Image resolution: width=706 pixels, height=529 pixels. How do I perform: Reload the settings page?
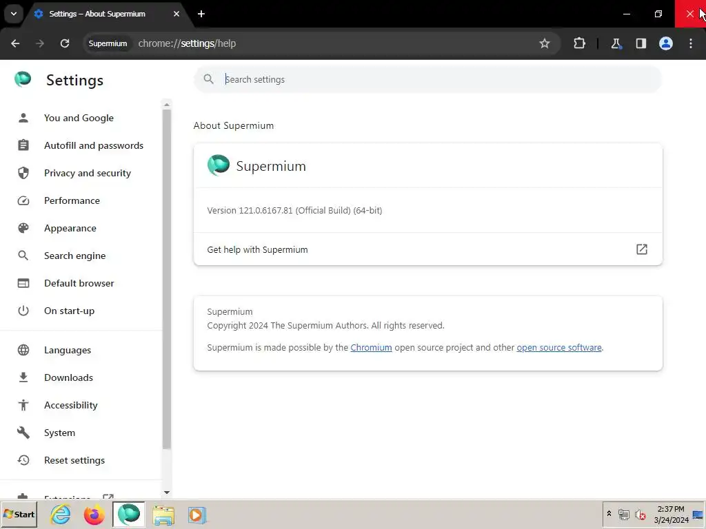[65, 43]
